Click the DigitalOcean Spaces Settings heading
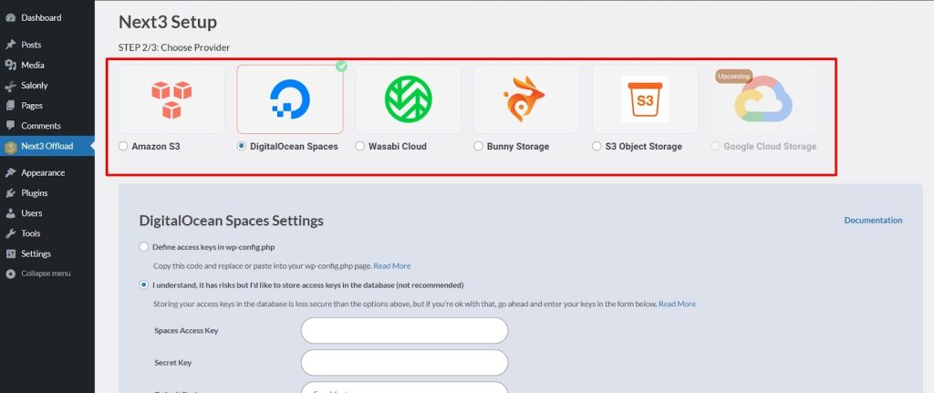Screen dimensions: 934x393 pos(231,221)
